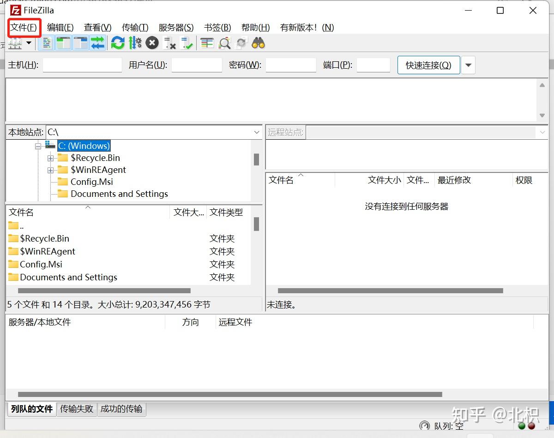Toggle the remote directory tree view
The width and height of the screenshot is (554, 438).
(79, 43)
